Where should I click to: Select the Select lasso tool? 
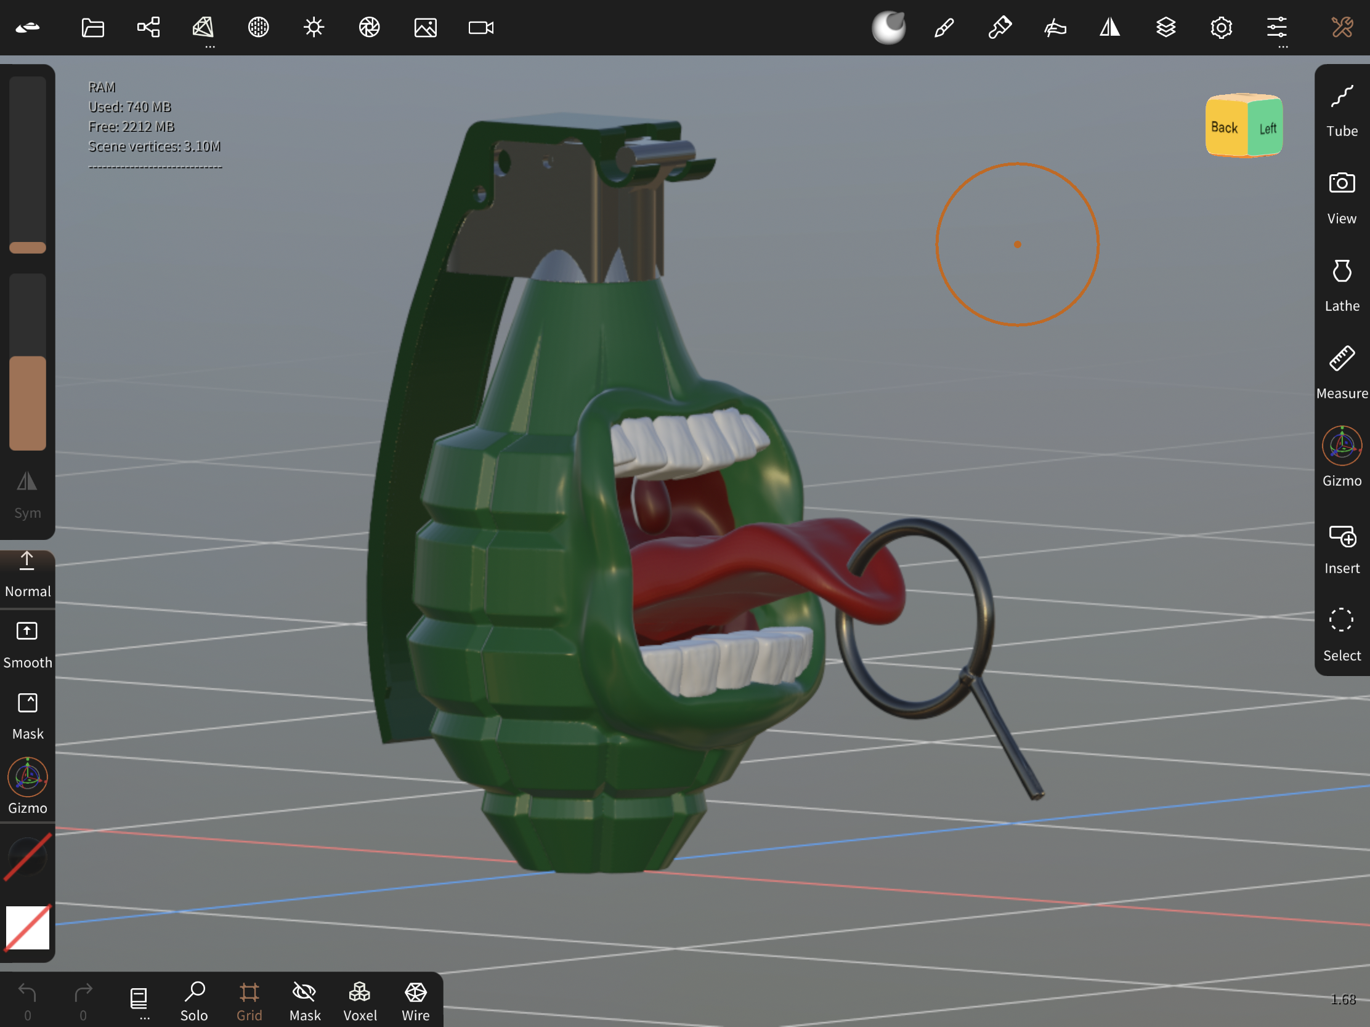1342,636
